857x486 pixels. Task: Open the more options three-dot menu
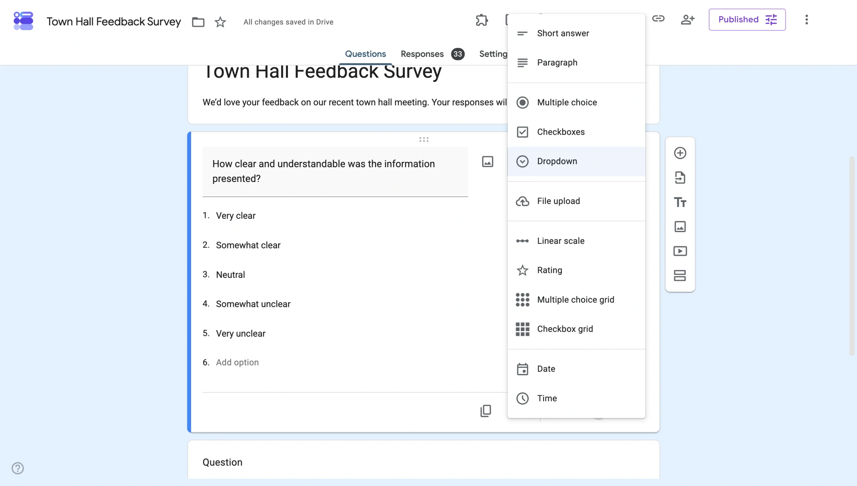click(x=806, y=20)
